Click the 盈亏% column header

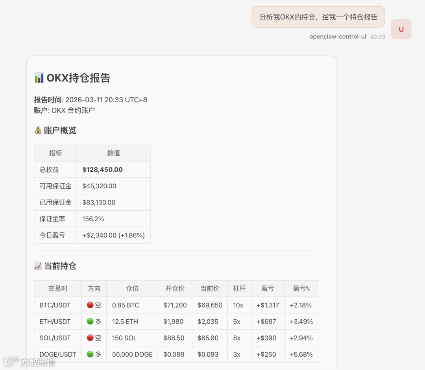tap(301, 289)
